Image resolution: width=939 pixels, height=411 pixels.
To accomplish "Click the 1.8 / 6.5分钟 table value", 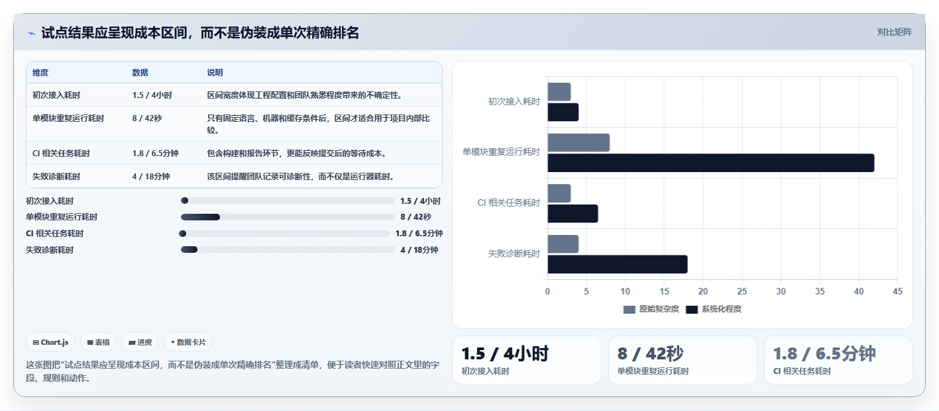I will click(155, 154).
